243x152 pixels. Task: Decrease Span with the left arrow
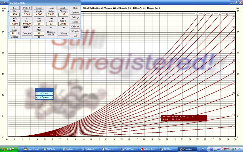pyautogui.click(x=37, y=97)
